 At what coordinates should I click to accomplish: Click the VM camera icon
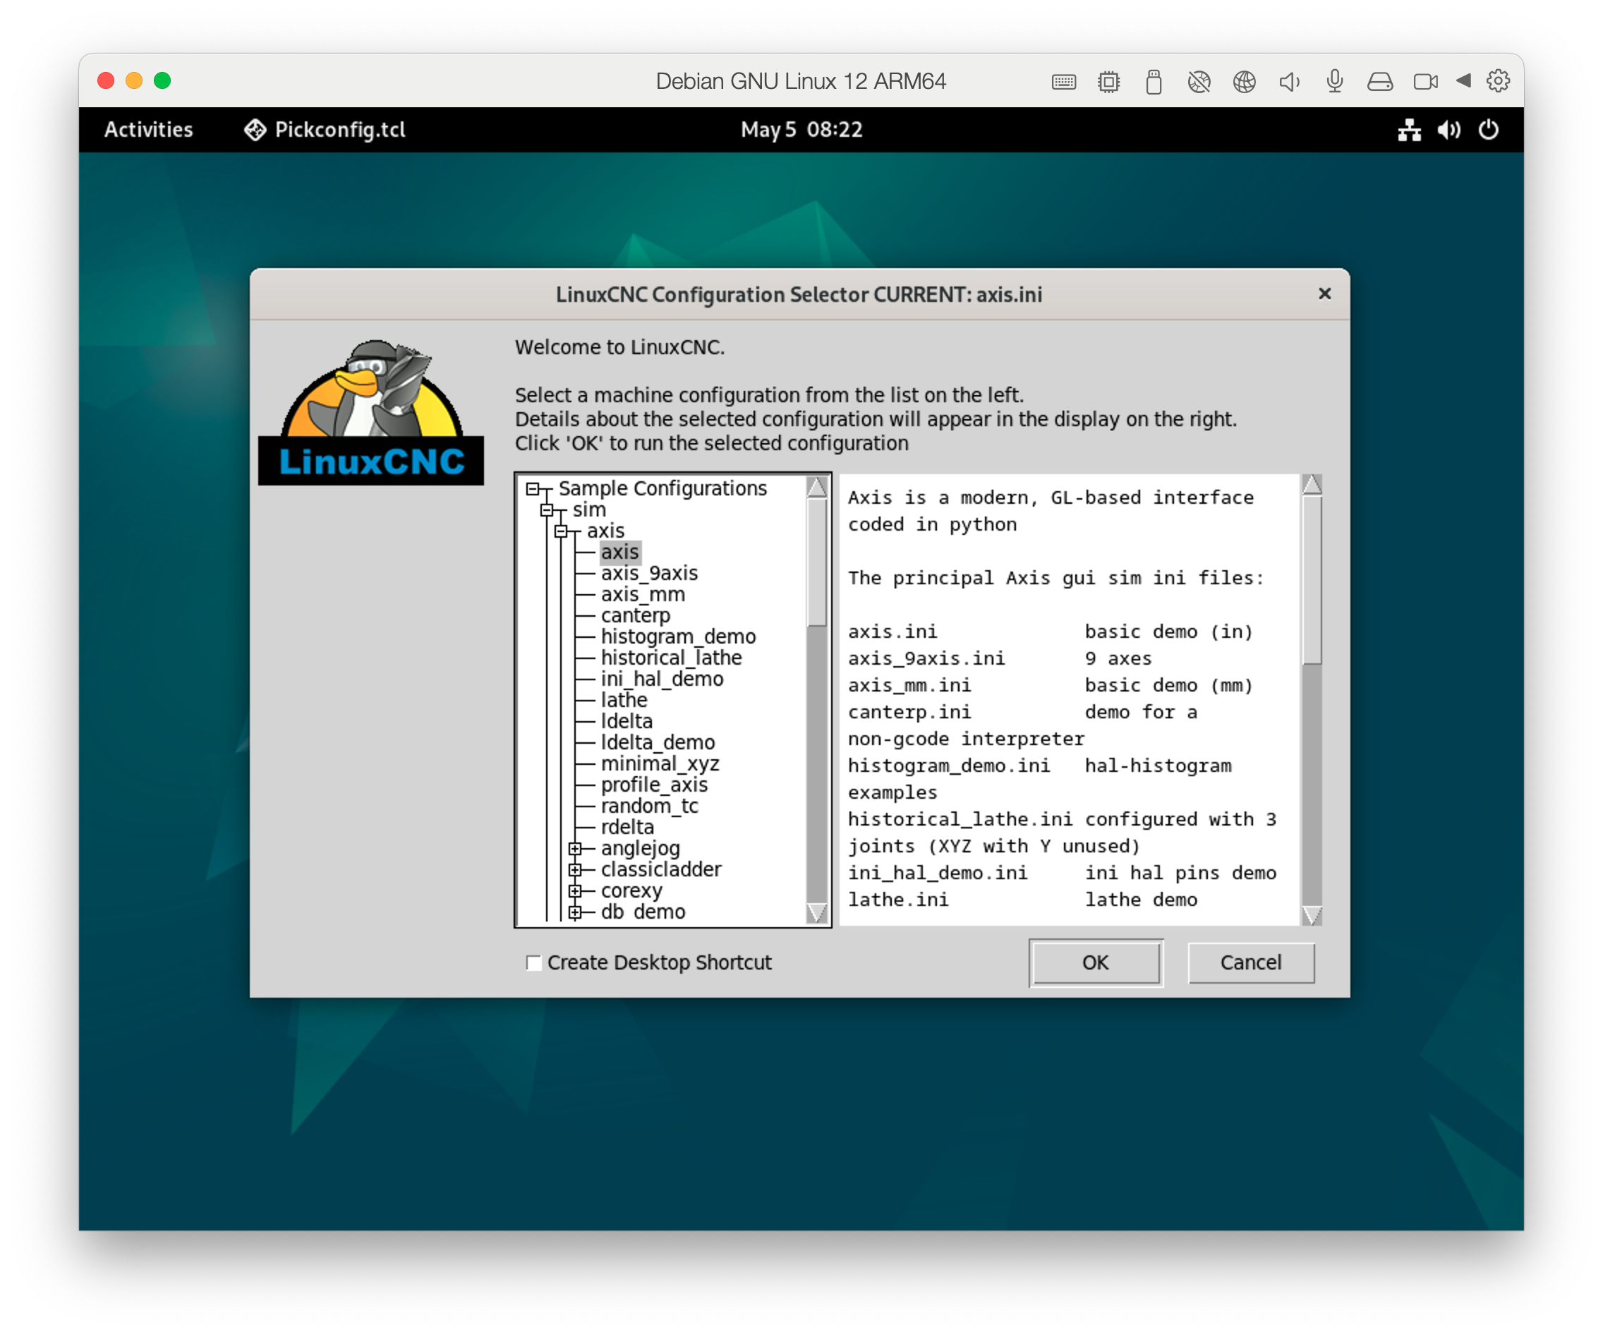1425,82
